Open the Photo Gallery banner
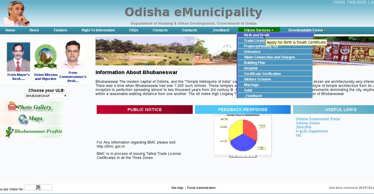 pos(31,107)
